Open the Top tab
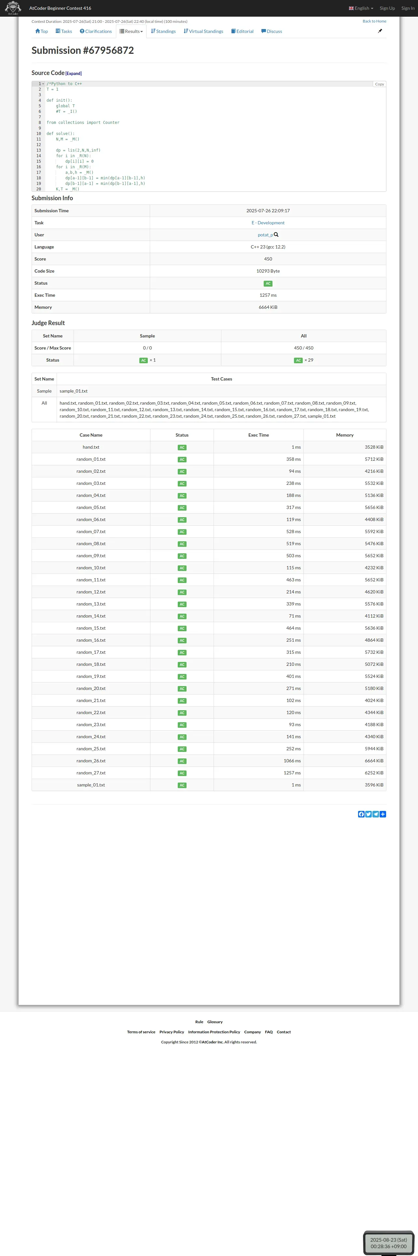 click(41, 31)
